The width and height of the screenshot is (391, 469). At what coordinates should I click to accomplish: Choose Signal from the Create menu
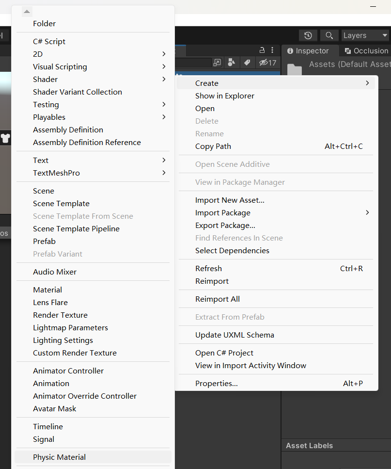pos(93,439)
